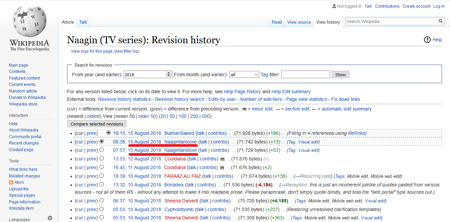Click the Log in link
The image size is (450, 222).
(439, 6)
